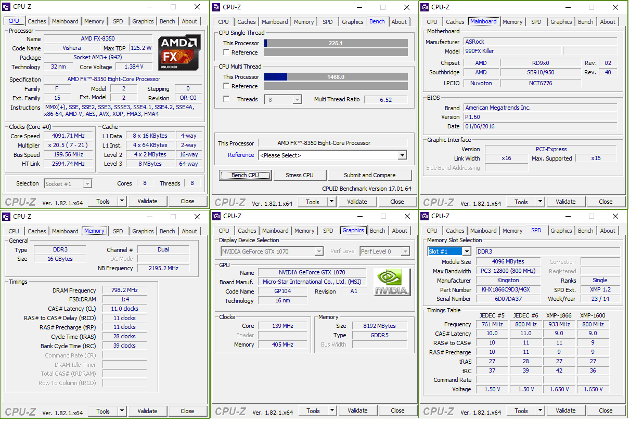Click the Submit and Compare button

[x=369, y=175]
